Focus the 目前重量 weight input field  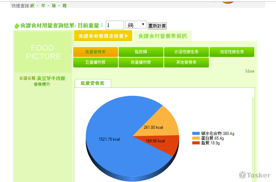[115, 25]
